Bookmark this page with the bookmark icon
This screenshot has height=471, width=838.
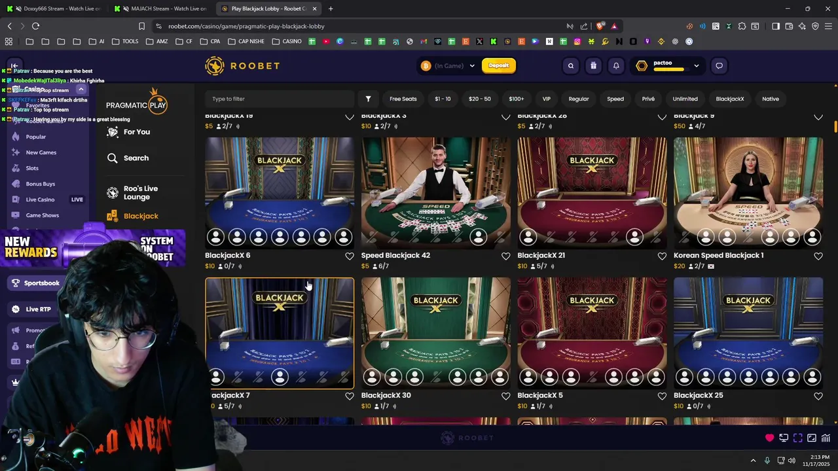[x=141, y=26]
